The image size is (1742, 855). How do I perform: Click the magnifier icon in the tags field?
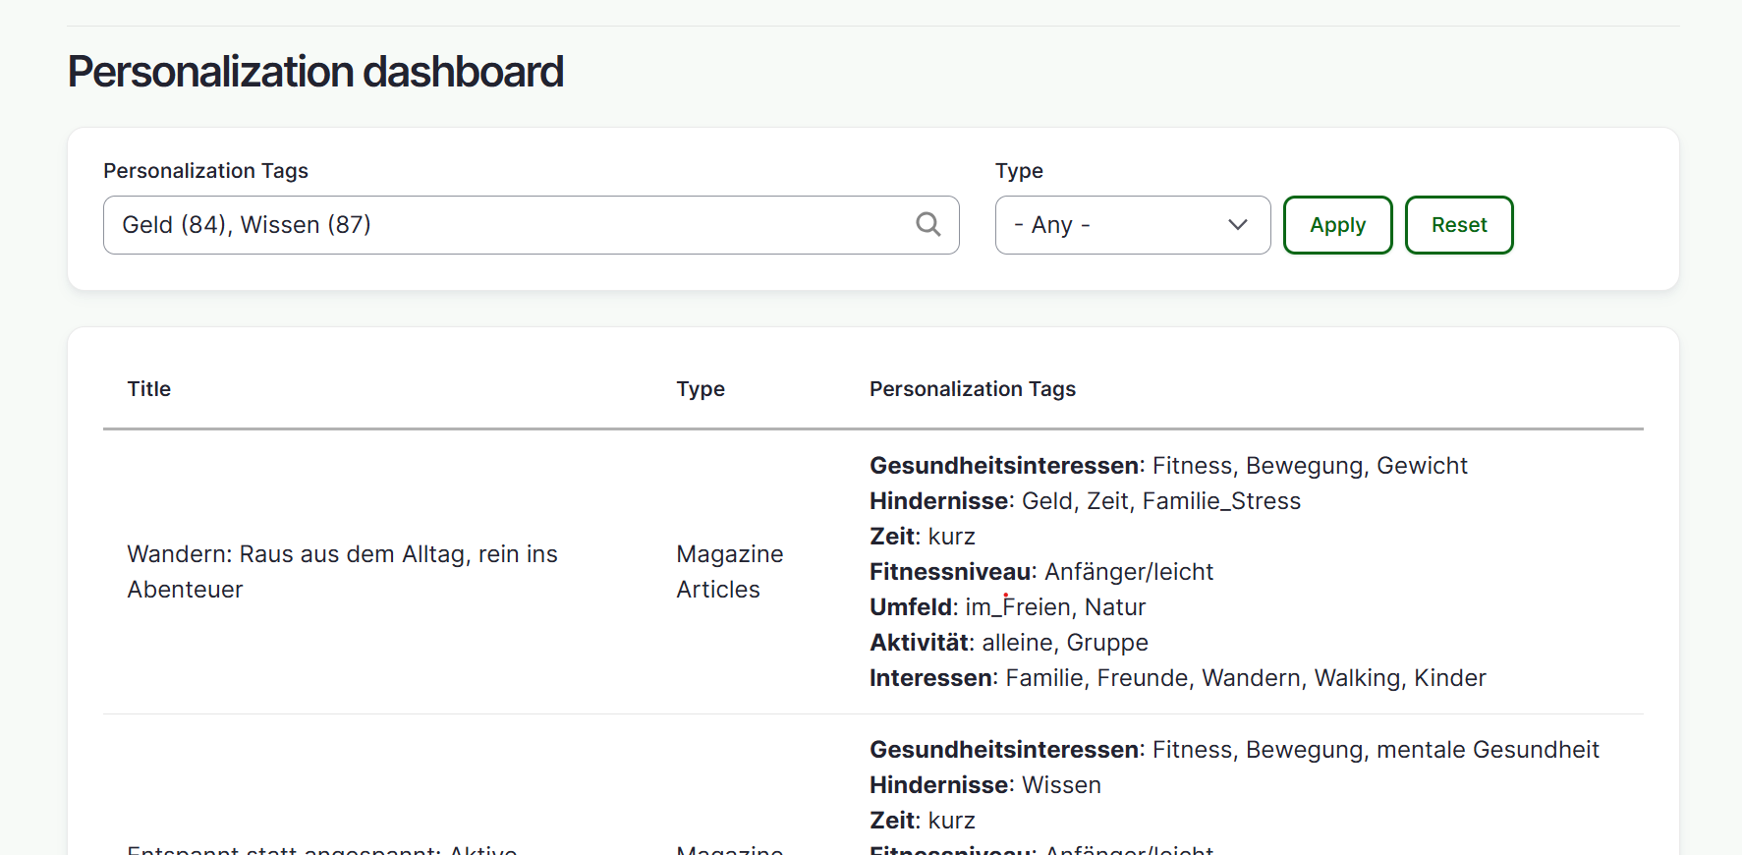click(927, 225)
